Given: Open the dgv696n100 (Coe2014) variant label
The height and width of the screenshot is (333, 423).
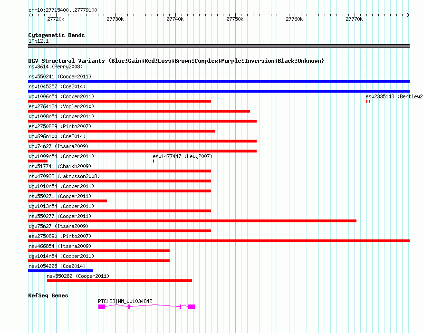Looking at the screenshot, I should (x=57, y=136).
